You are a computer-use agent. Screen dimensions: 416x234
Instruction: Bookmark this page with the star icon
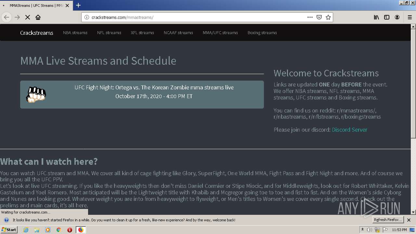(x=328, y=17)
